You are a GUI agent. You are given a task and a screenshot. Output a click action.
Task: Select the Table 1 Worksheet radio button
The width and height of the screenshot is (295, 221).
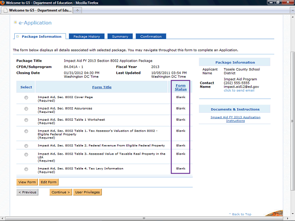[x=26, y=121]
